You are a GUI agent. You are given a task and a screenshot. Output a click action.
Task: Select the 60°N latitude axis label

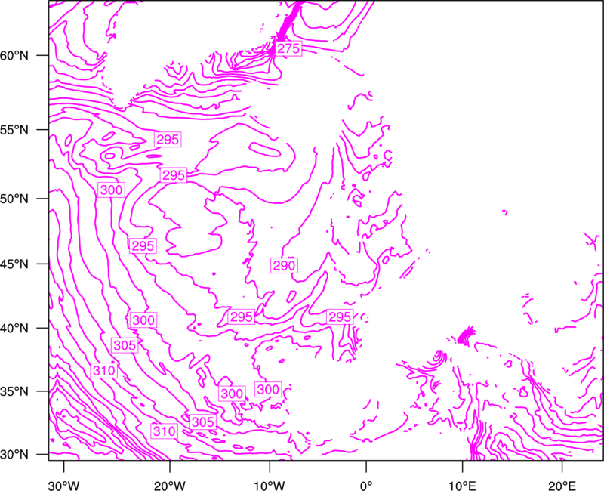point(14,55)
